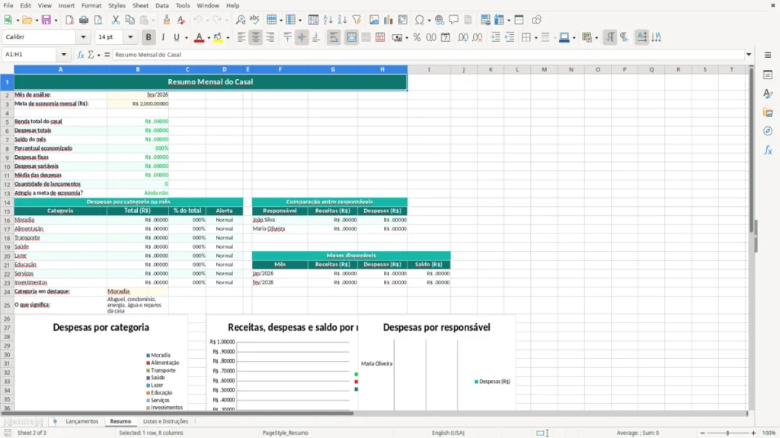The height and width of the screenshot is (438, 780).
Task: Add a decimal place to the number format
Action: [462, 37]
